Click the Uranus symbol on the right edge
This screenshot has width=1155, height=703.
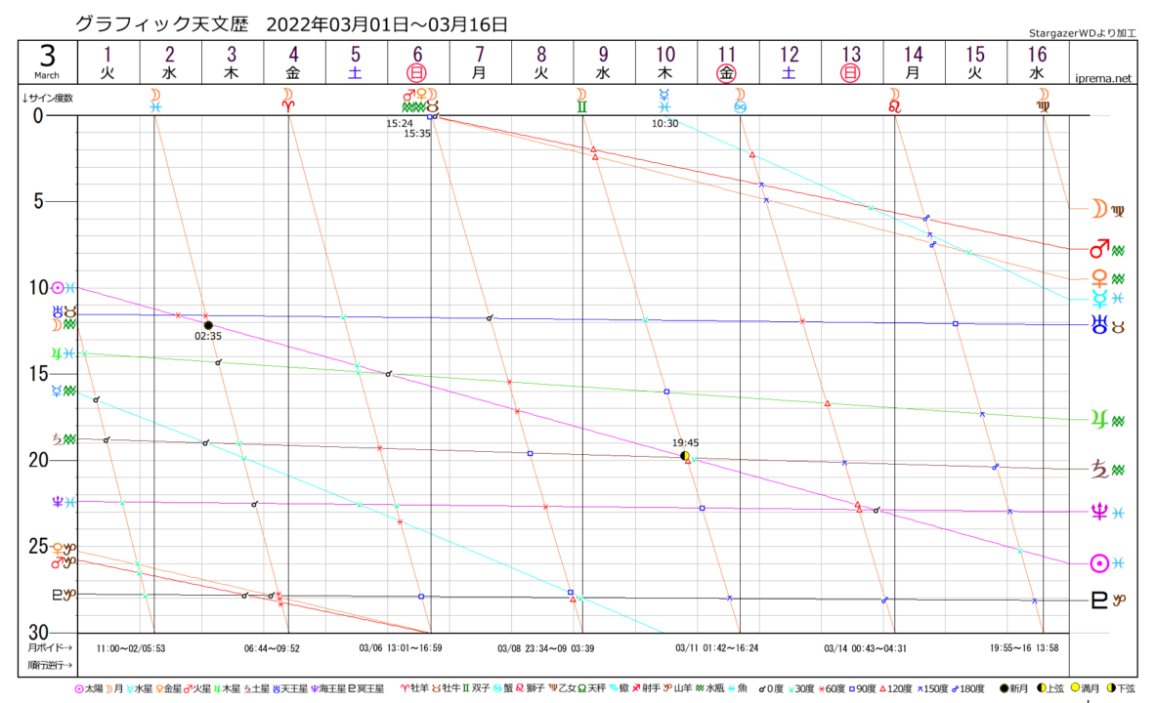click(x=1099, y=324)
